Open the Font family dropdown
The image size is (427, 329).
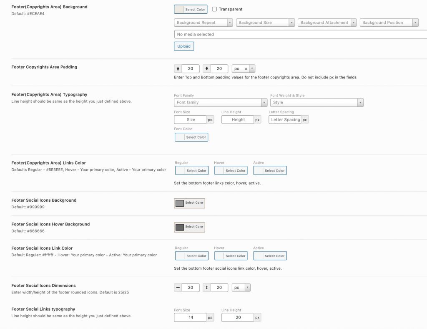[221, 102]
